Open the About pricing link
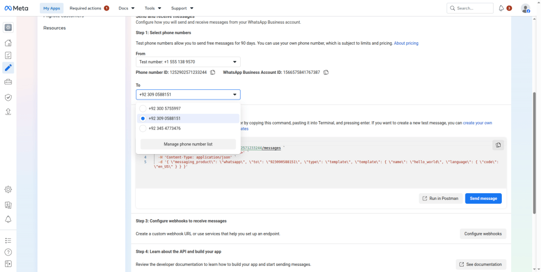This screenshot has height=272, width=541. tap(406, 43)
